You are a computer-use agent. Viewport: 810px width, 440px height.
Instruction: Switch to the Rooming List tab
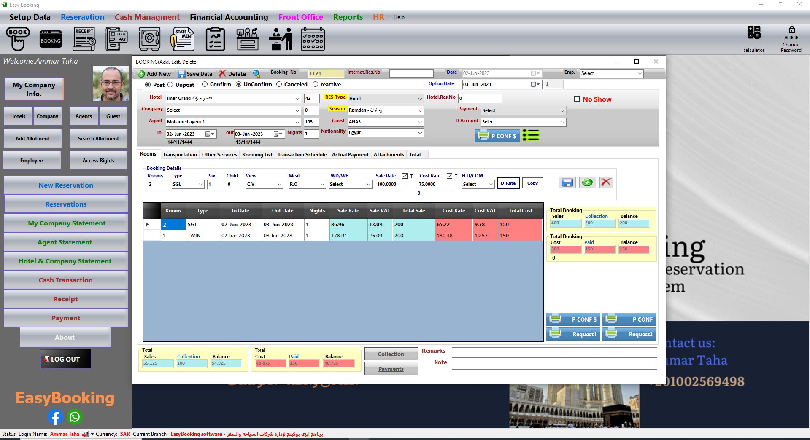point(257,155)
